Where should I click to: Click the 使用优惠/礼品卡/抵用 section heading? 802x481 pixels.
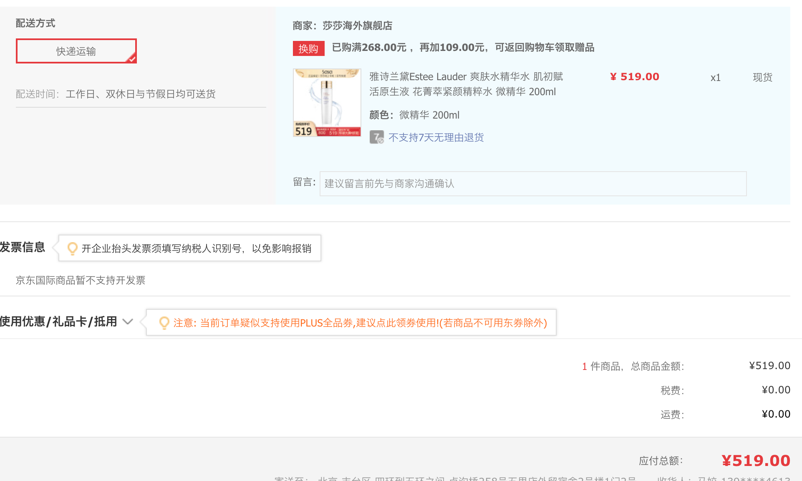[x=58, y=322]
